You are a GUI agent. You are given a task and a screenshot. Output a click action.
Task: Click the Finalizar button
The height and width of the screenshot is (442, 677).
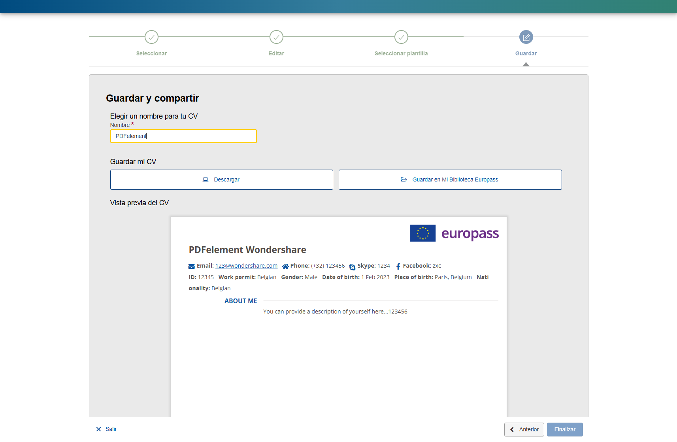click(565, 430)
